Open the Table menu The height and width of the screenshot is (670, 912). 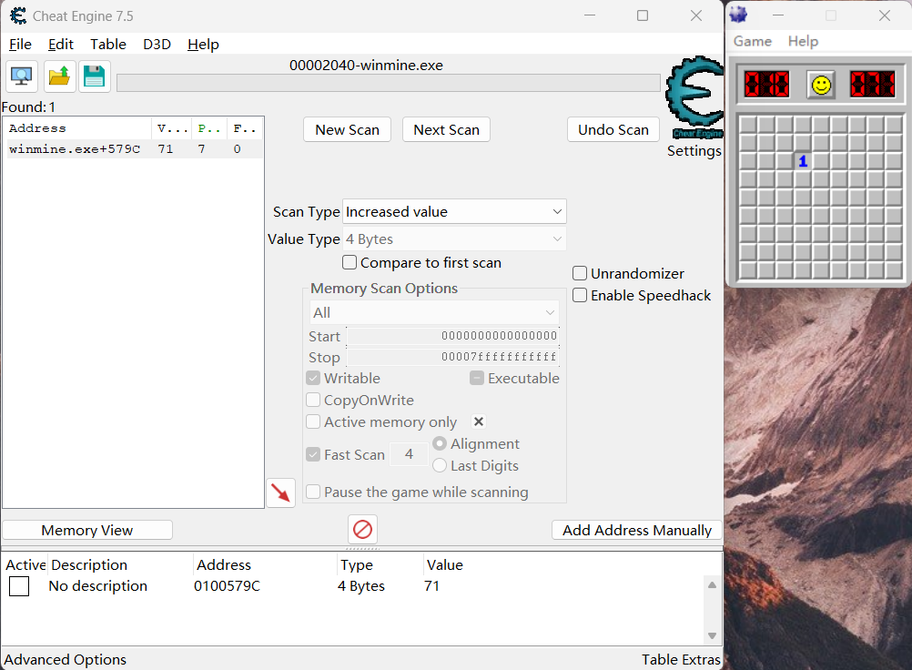click(x=107, y=44)
